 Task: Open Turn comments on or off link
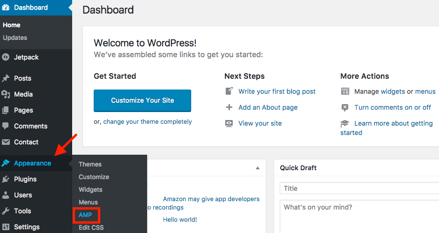click(393, 107)
